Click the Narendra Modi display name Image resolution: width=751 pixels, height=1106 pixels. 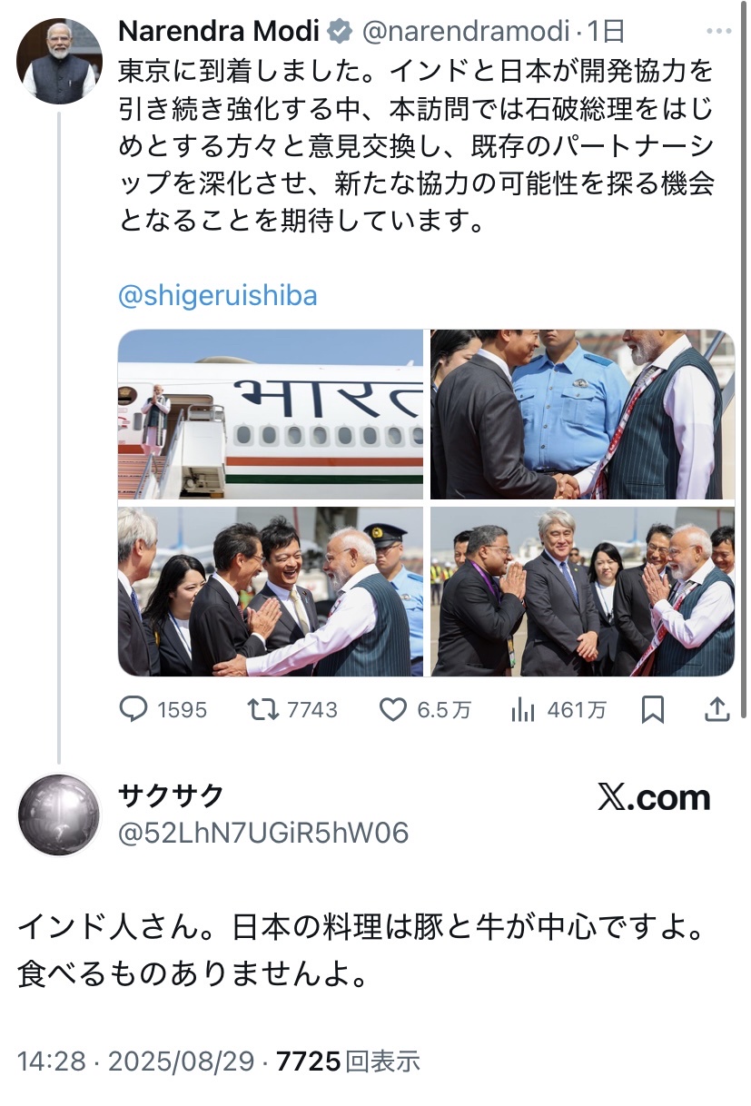(220, 32)
